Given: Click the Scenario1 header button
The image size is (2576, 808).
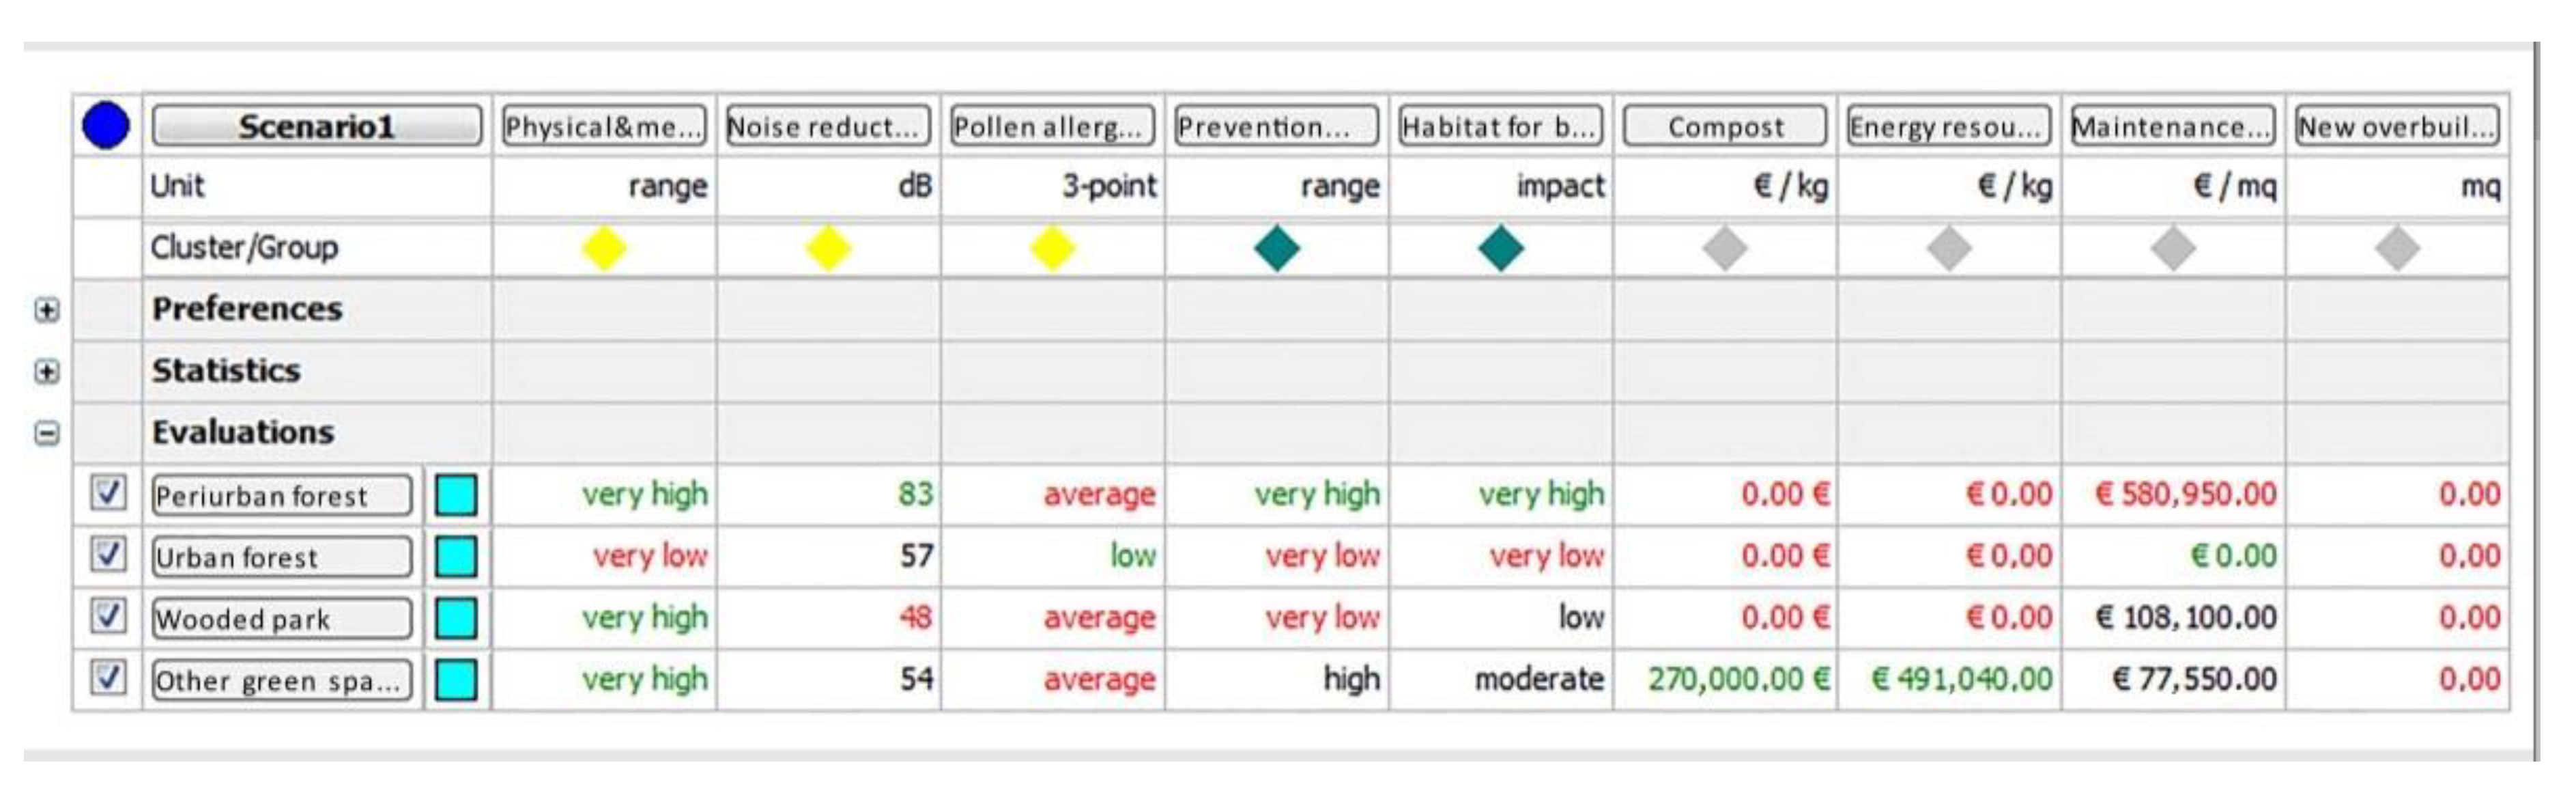Looking at the screenshot, I should pyautogui.click(x=316, y=127).
